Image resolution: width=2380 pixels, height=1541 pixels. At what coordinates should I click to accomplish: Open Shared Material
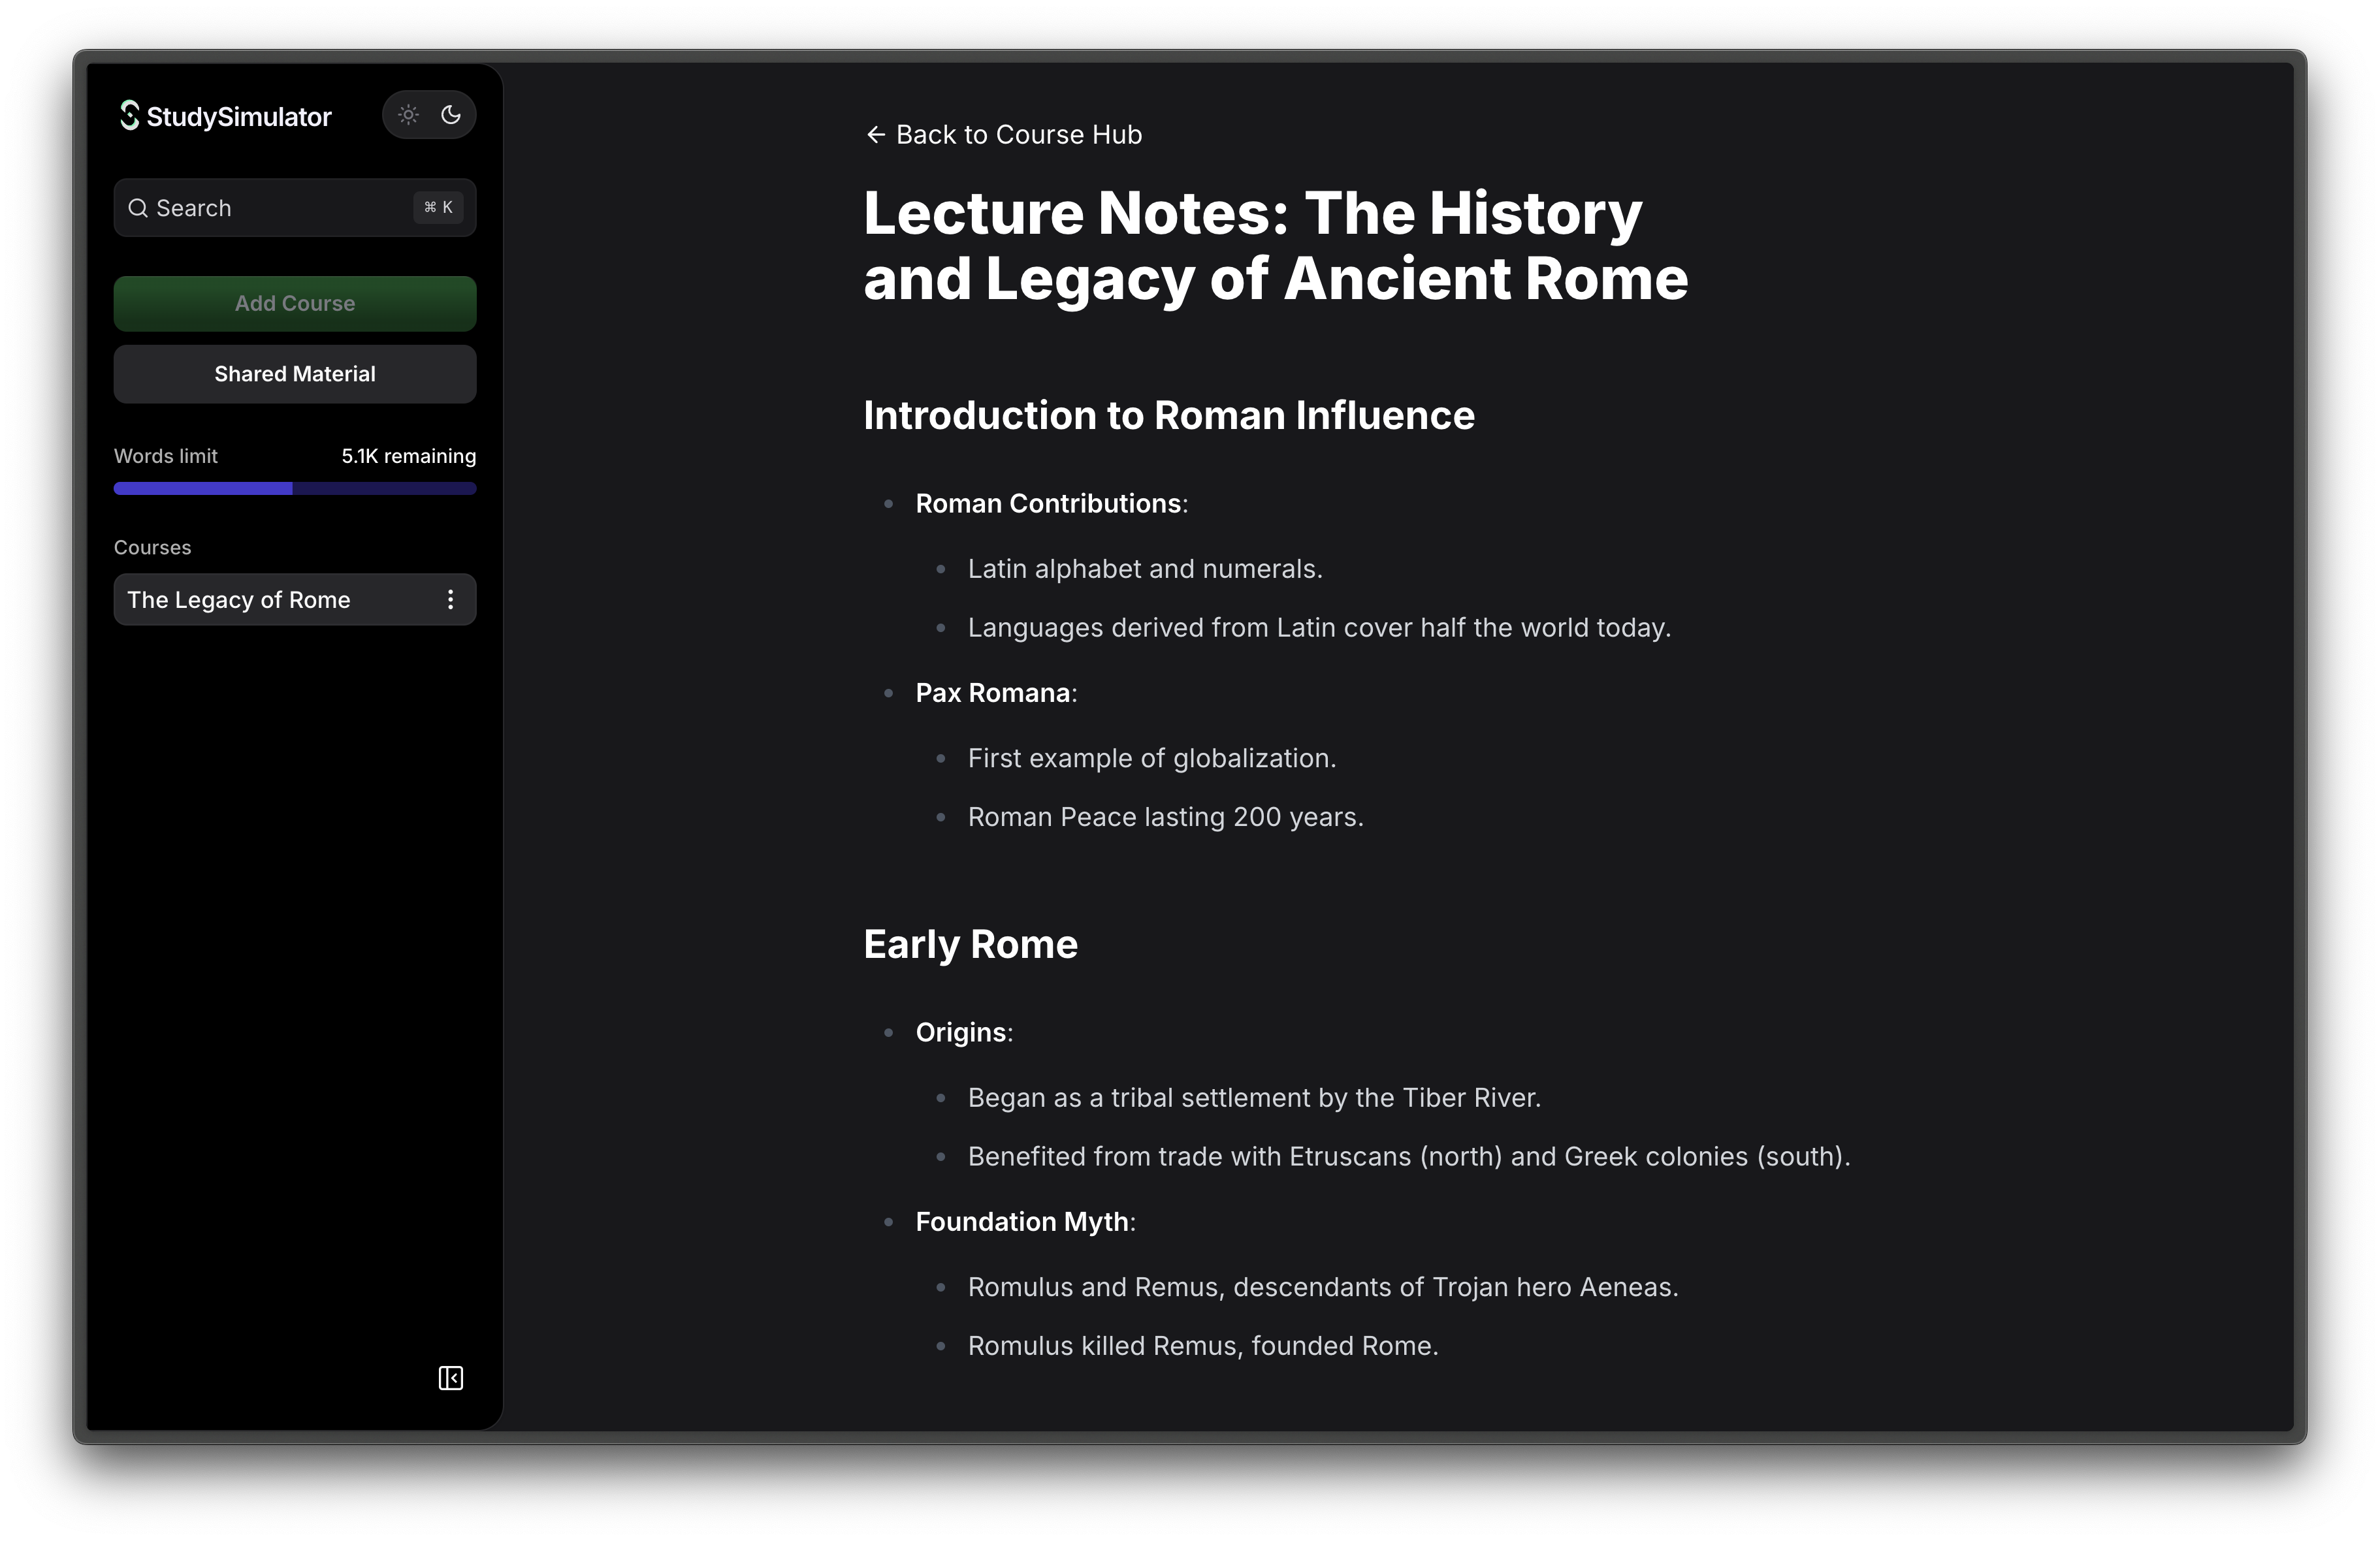coord(295,374)
